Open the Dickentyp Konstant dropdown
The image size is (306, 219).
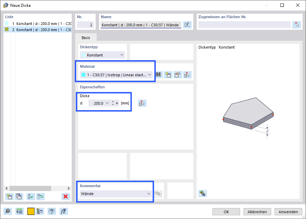(102, 55)
